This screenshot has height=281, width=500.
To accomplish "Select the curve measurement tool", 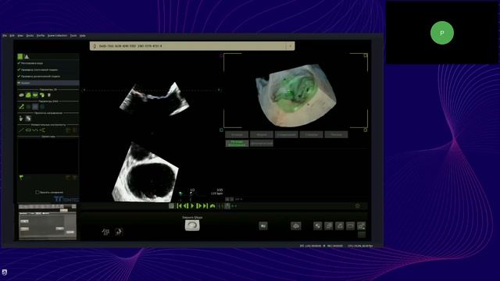I will point(35,130).
